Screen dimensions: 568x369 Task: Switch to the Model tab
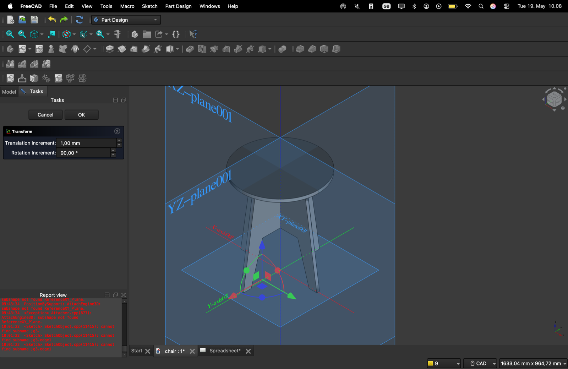point(9,92)
